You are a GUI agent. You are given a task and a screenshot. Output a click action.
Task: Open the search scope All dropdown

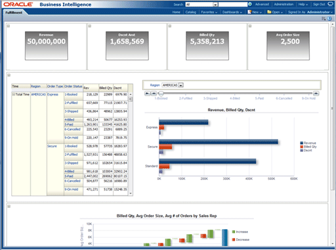coord(215,5)
